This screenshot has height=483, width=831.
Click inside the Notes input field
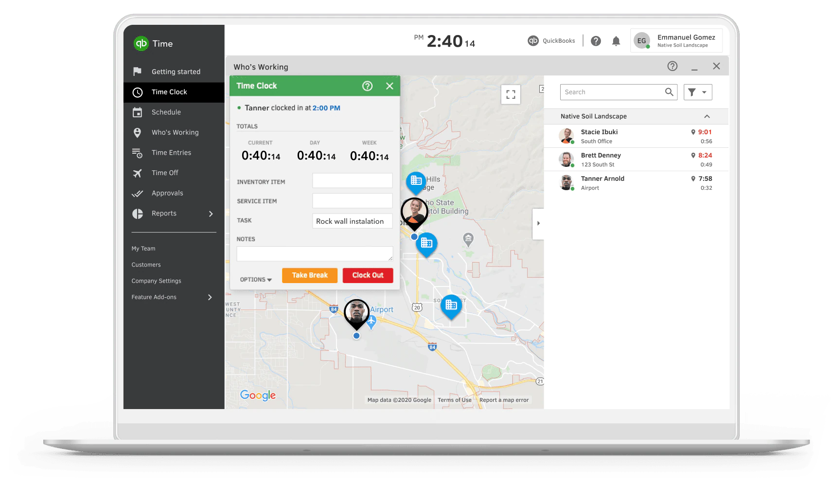(x=314, y=253)
